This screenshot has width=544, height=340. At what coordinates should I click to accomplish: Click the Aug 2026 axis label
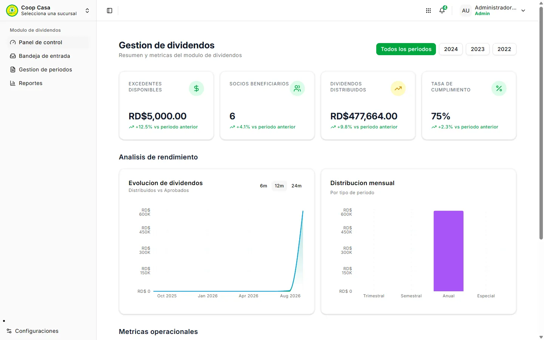[290, 296]
